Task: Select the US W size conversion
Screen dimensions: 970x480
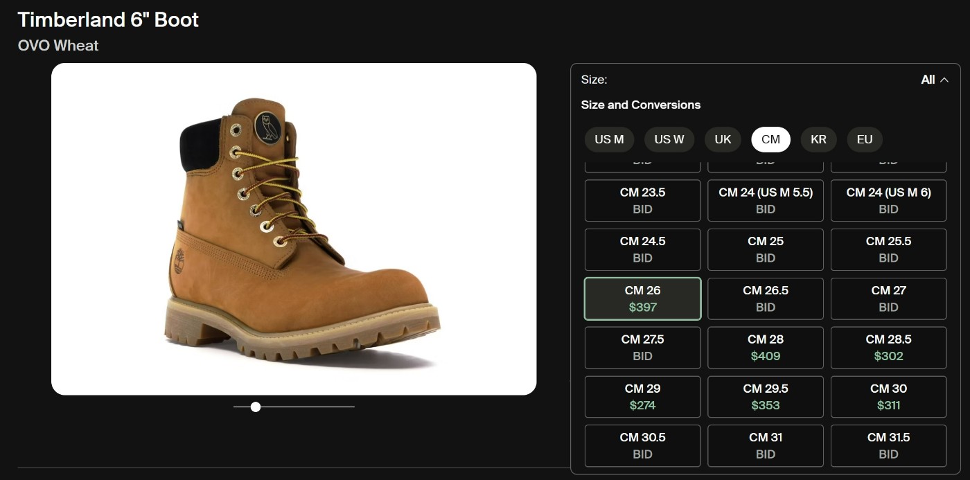Action: tap(669, 139)
